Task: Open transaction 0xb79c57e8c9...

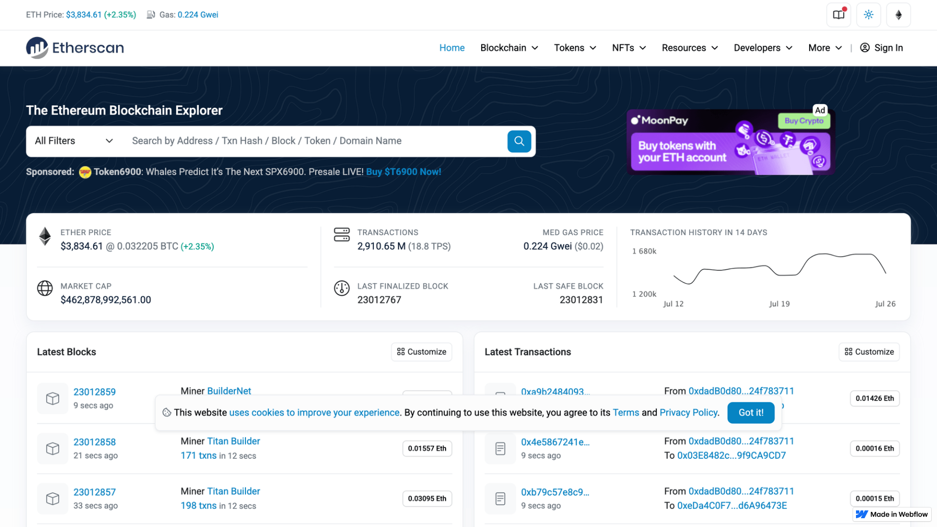Action: (555, 492)
